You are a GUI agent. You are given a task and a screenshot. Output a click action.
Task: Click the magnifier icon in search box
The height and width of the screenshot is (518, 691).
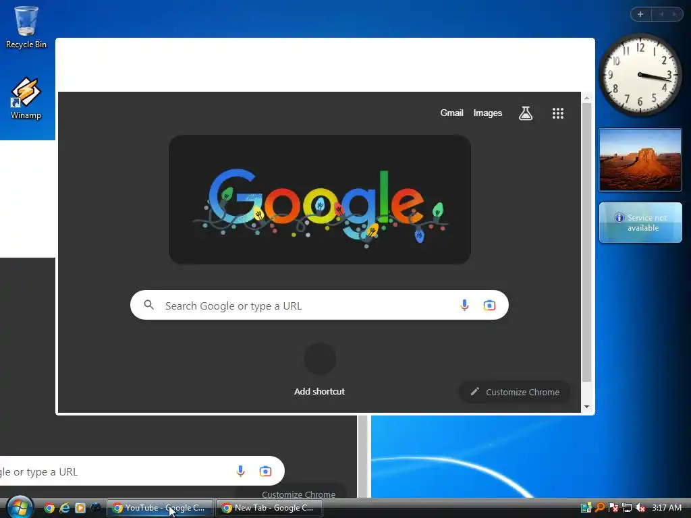(149, 305)
